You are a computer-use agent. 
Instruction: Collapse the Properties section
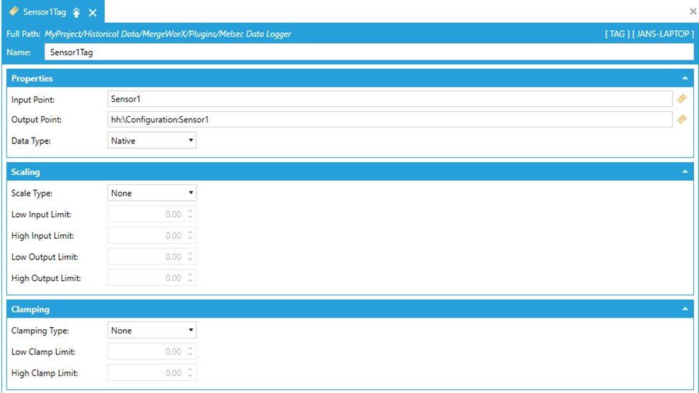click(685, 78)
